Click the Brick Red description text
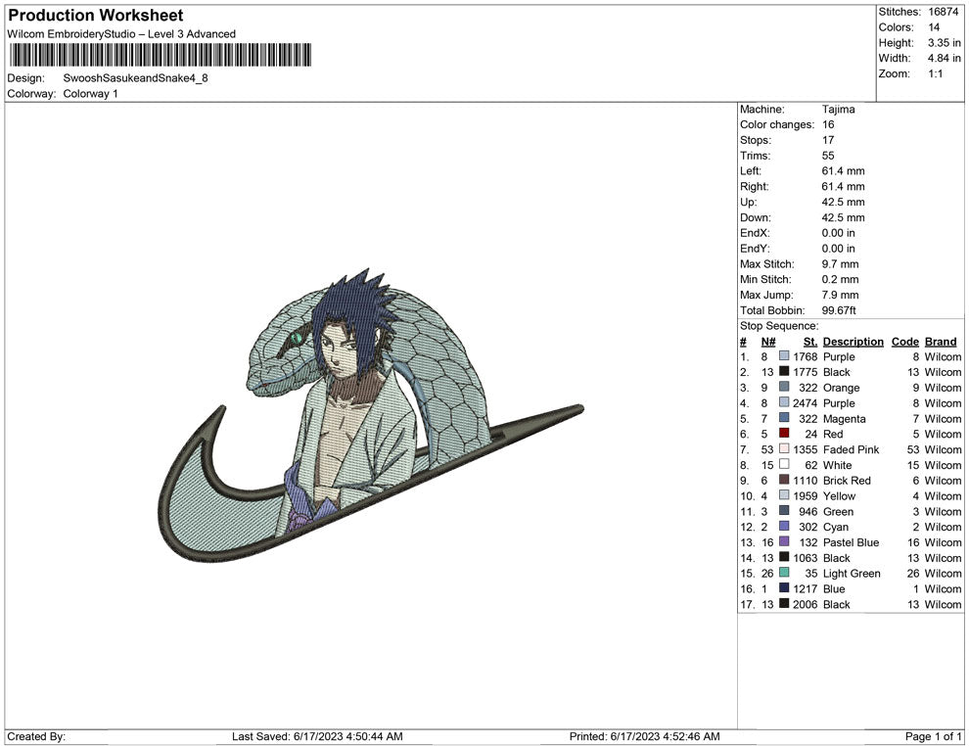This screenshot has height=746, width=969. pos(847,481)
